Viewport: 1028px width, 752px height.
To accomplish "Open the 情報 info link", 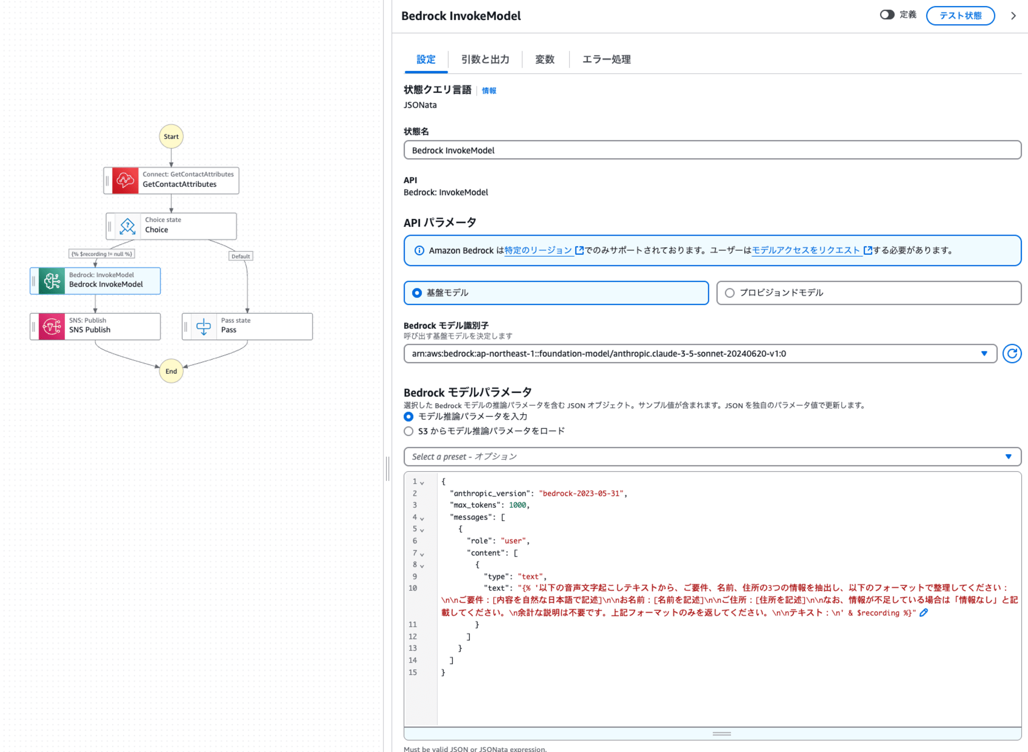I will (x=489, y=91).
